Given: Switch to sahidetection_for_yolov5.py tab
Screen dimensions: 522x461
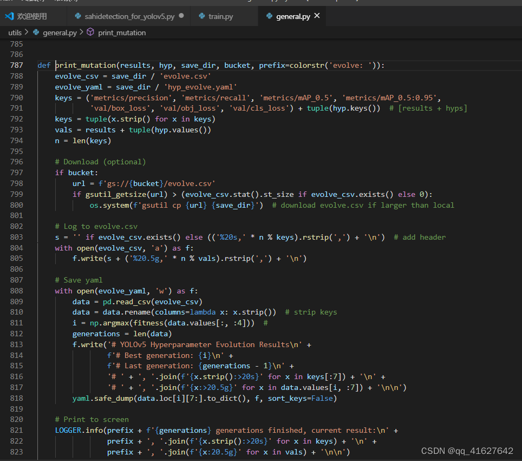Looking at the screenshot, I should tap(129, 16).
